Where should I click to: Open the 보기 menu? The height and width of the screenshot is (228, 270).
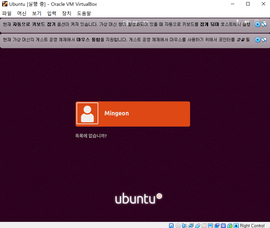(x=37, y=14)
